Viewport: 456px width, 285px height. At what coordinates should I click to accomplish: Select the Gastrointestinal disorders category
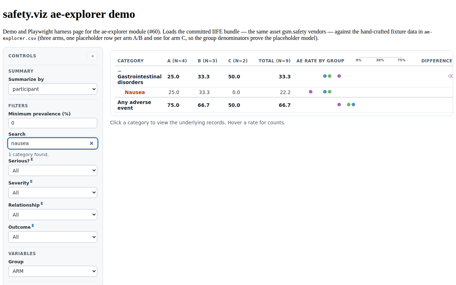click(x=139, y=79)
